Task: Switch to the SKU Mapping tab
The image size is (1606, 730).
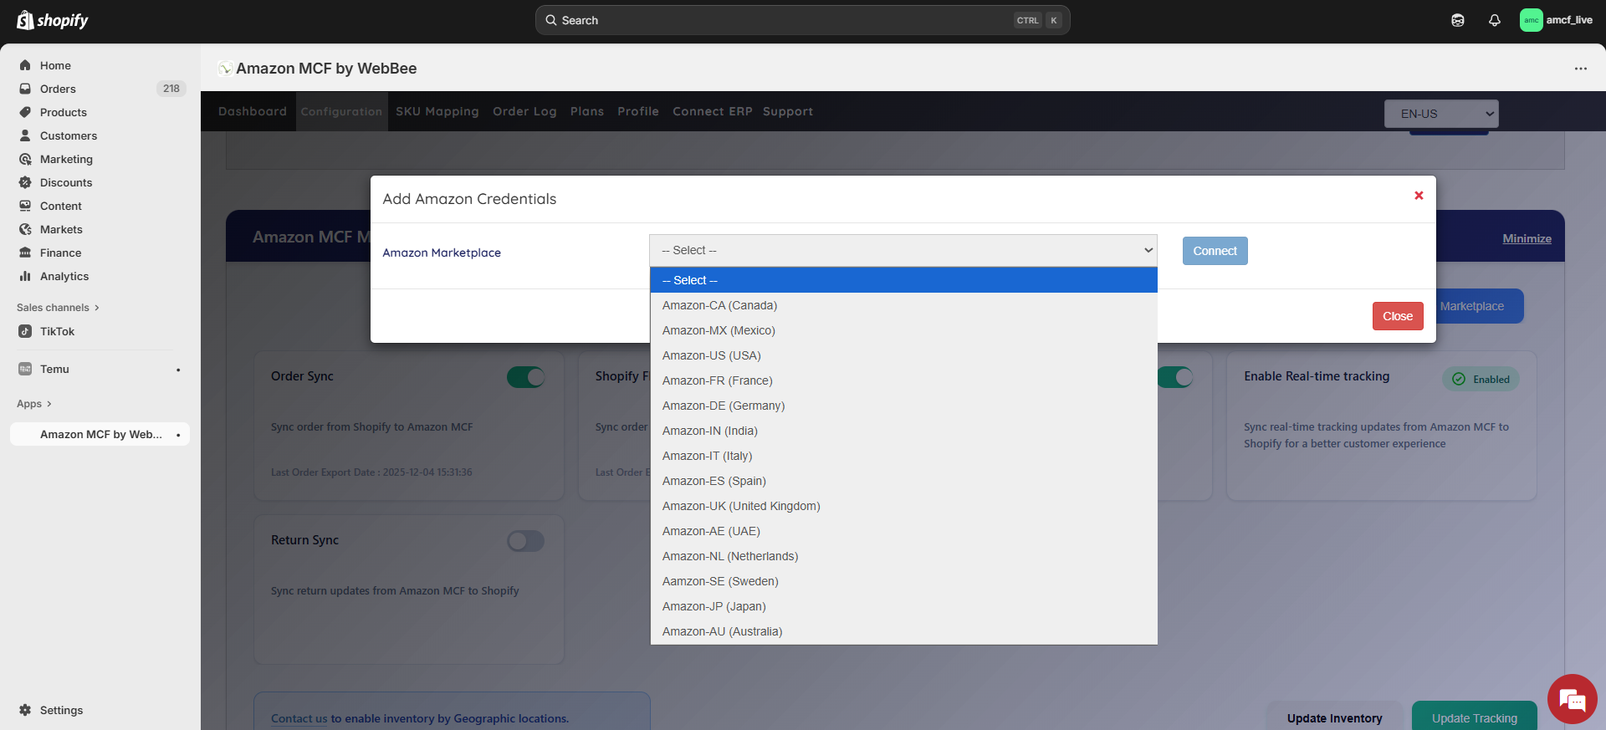Action: (x=437, y=111)
